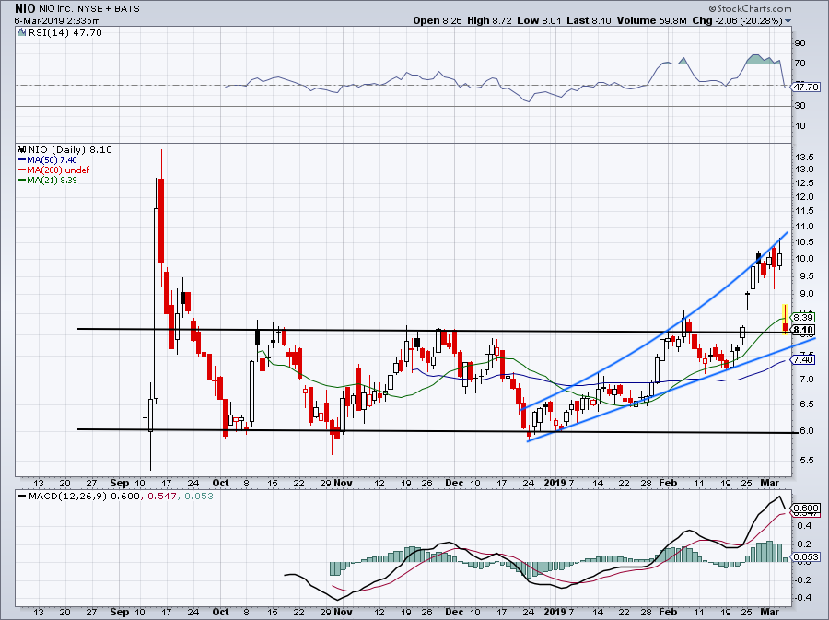The height and width of the screenshot is (620, 829).
Task: Click the 0.053 histogram value tag
Action: [806, 556]
